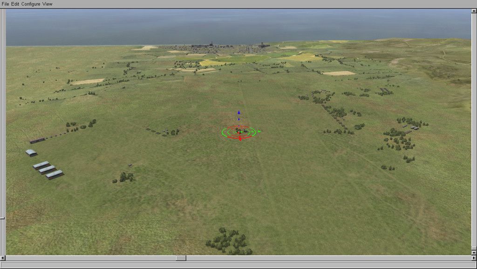The width and height of the screenshot is (477, 269).
Task: Click the horizontal scrollbar thumb
Action: (x=181, y=258)
